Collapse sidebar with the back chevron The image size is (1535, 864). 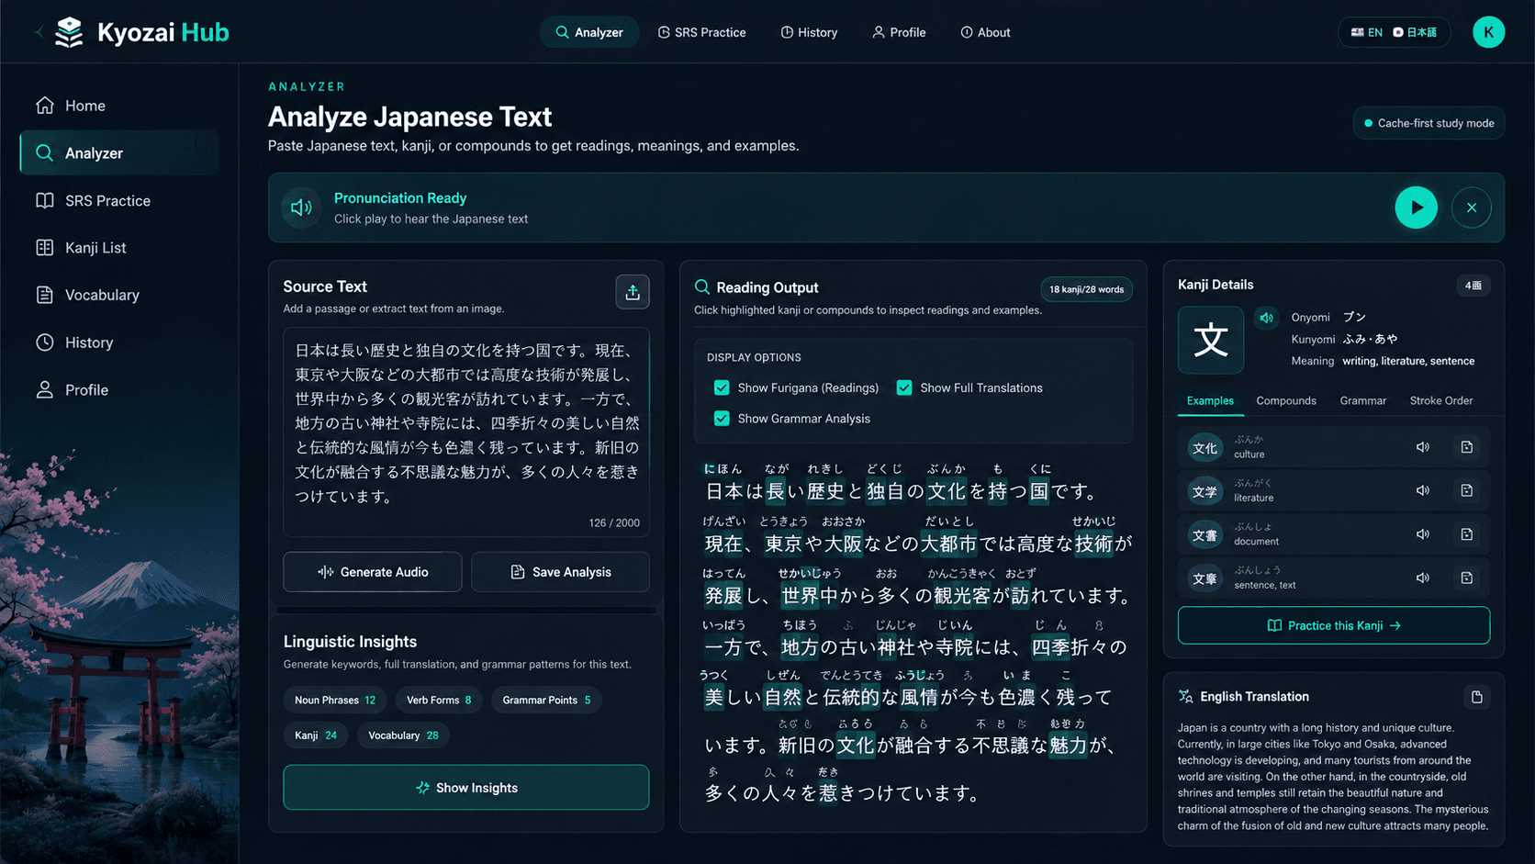39,32
